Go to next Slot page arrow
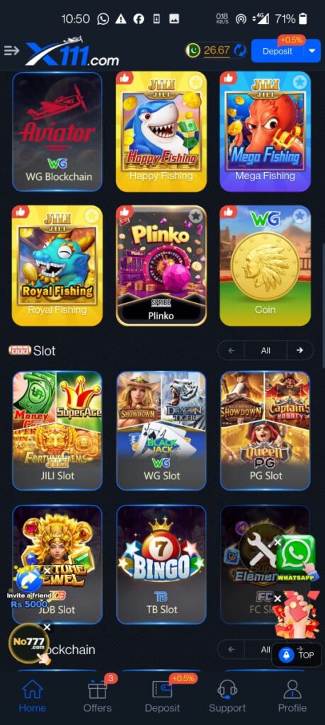This screenshot has height=725, width=325. click(x=300, y=350)
